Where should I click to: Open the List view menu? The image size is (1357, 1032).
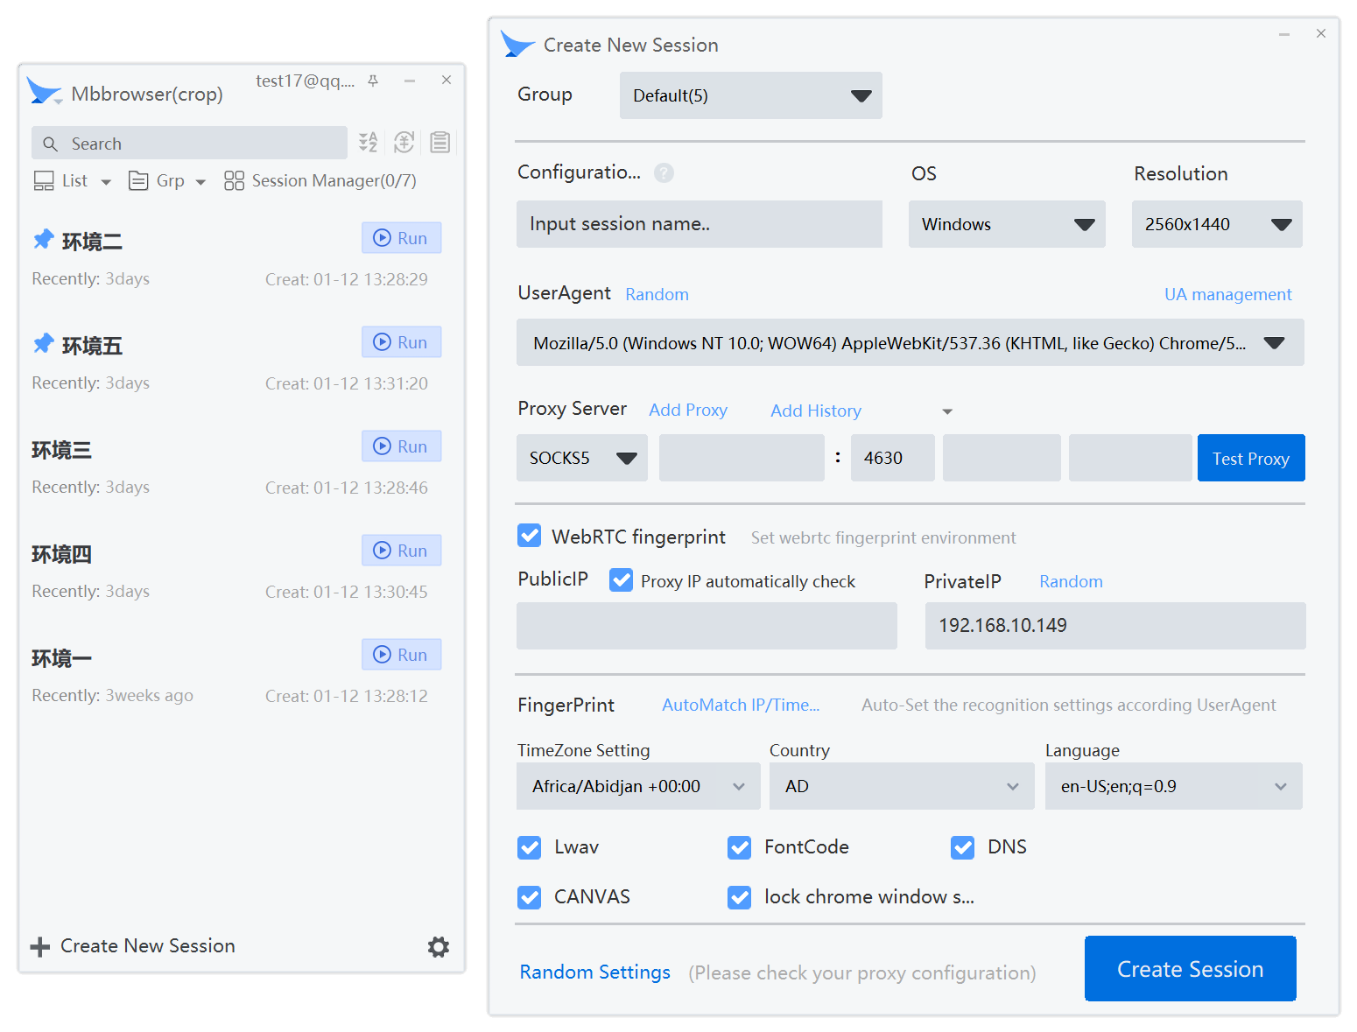point(73,181)
